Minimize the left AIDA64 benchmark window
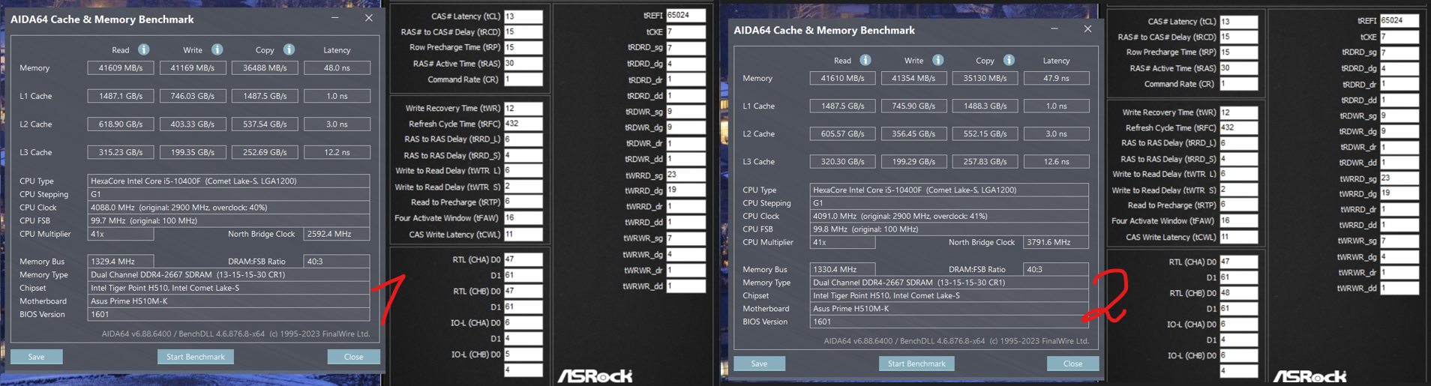The height and width of the screenshot is (386, 1431). tap(335, 18)
